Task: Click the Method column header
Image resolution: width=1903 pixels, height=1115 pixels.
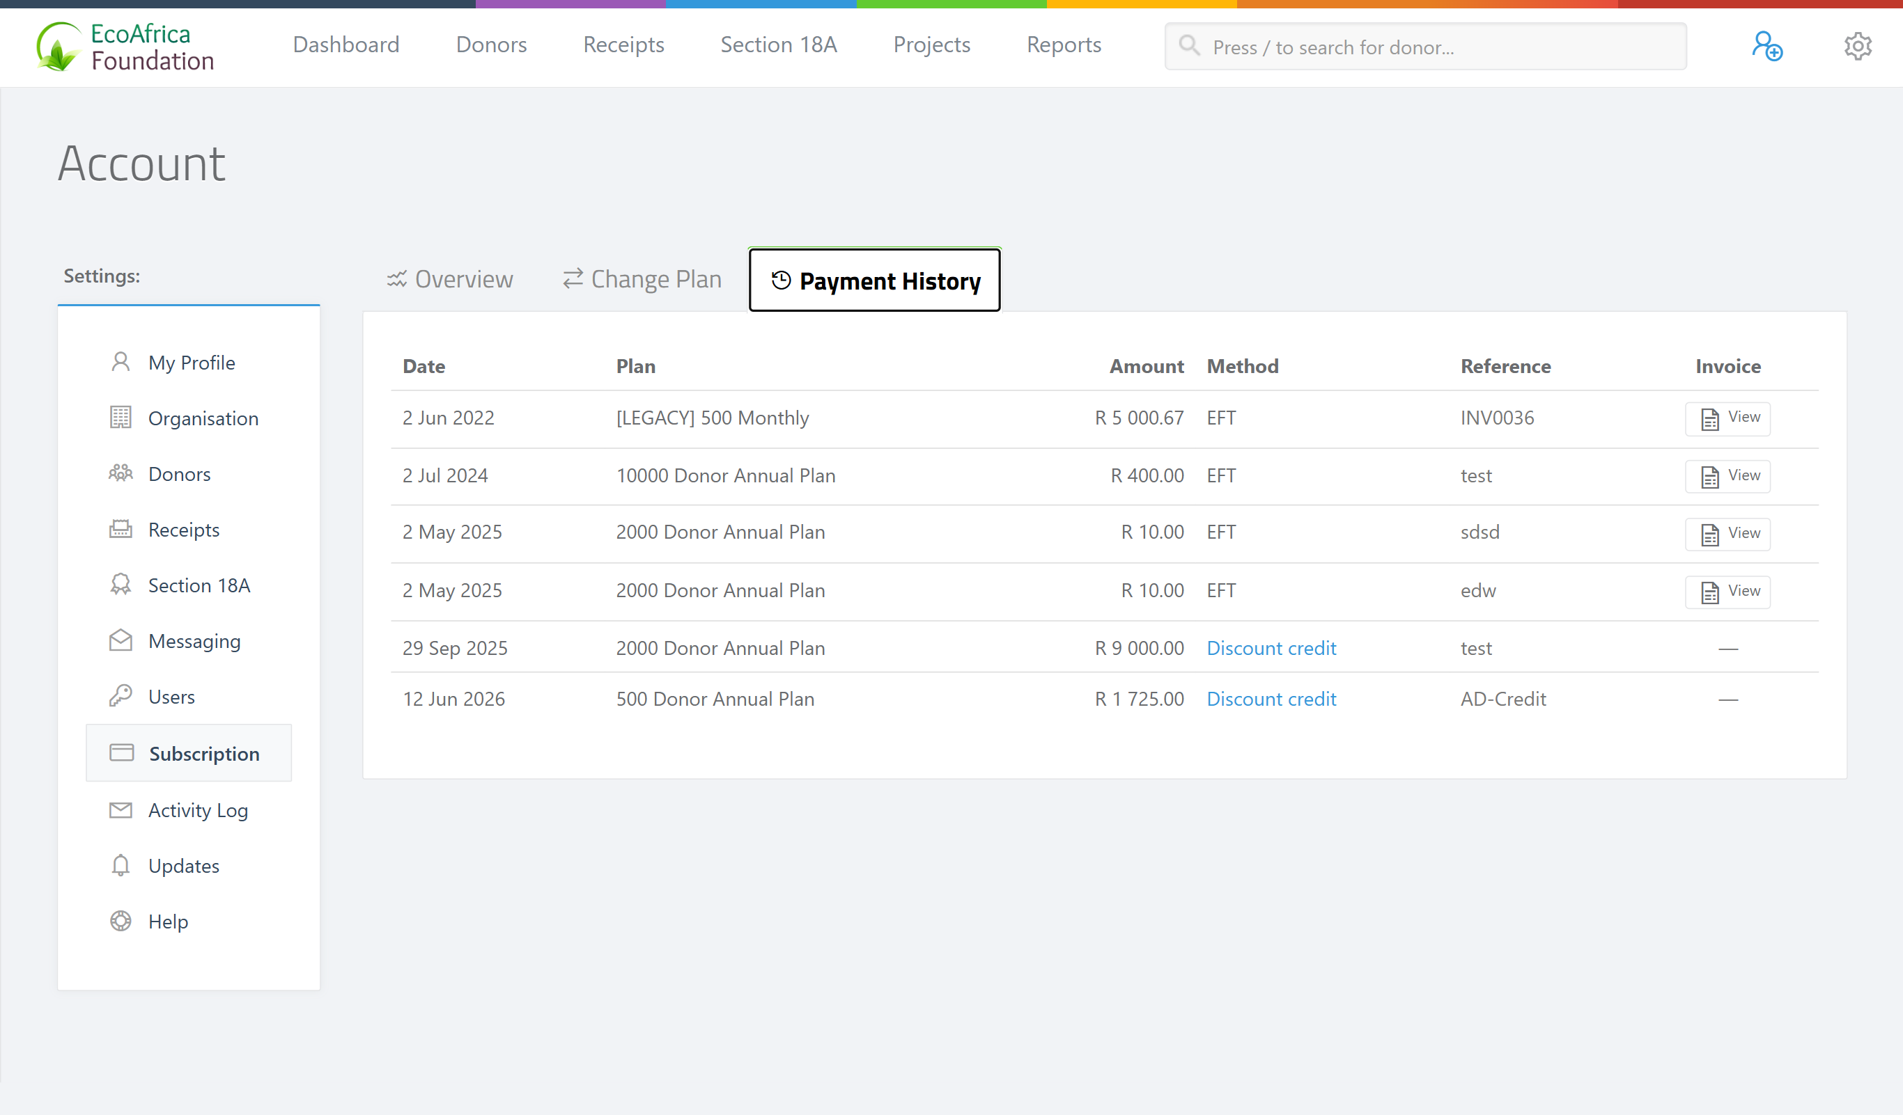Action: 1242,367
